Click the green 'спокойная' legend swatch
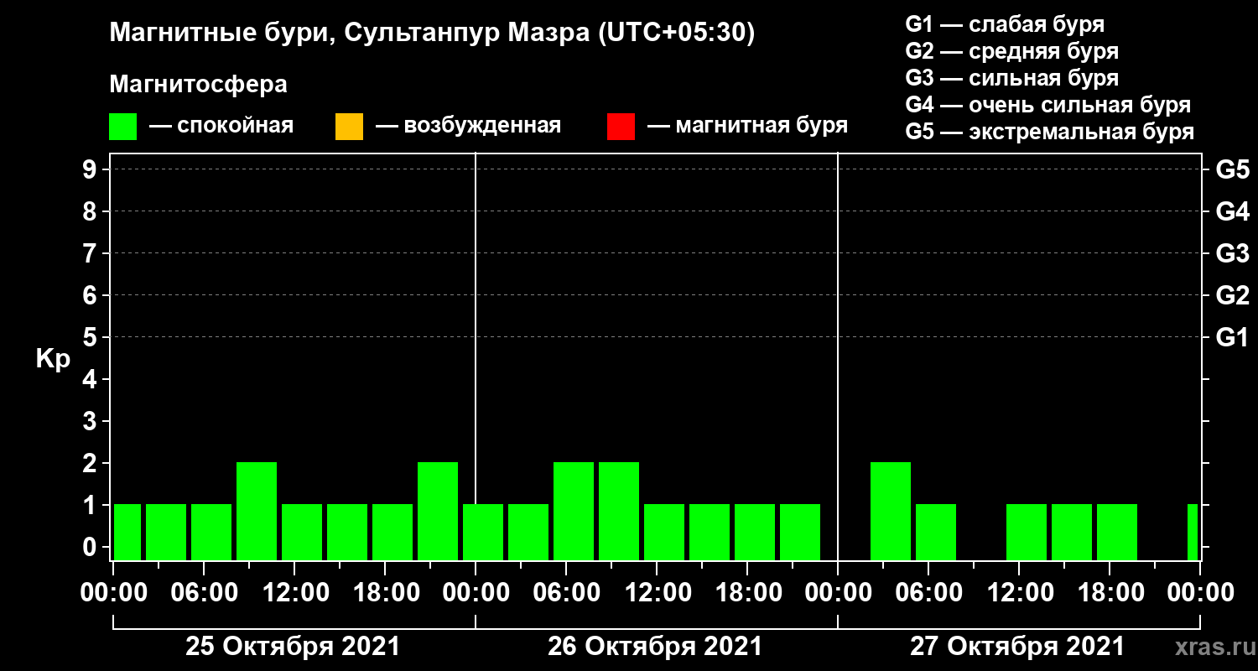This screenshot has width=1258, height=671. (x=122, y=127)
